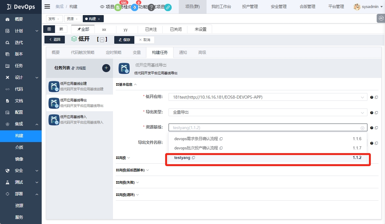Click the copy icon beside testyang option

click(x=194, y=158)
